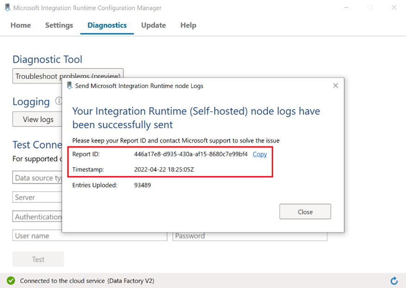Select the Diagnostics tab
The width and height of the screenshot is (406, 288).
107,25
